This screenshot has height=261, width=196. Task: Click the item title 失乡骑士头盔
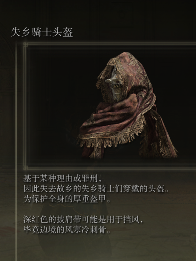42,32
